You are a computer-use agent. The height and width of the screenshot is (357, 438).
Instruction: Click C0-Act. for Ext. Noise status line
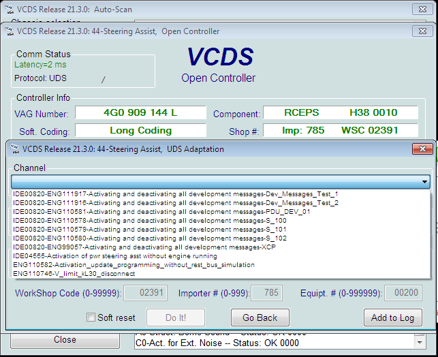click(x=217, y=343)
